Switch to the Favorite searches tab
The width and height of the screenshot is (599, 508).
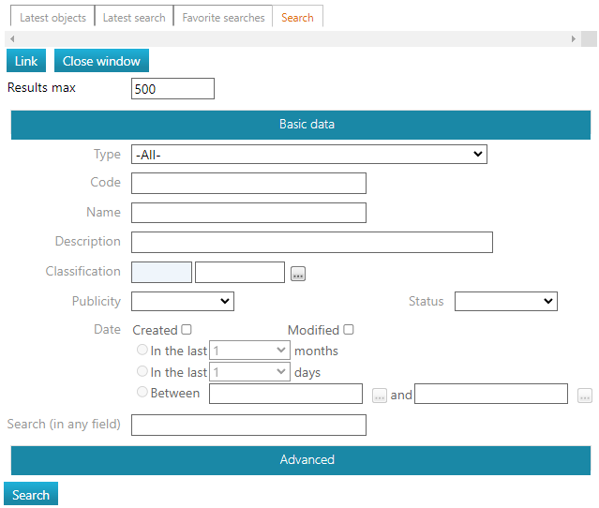click(223, 18)
